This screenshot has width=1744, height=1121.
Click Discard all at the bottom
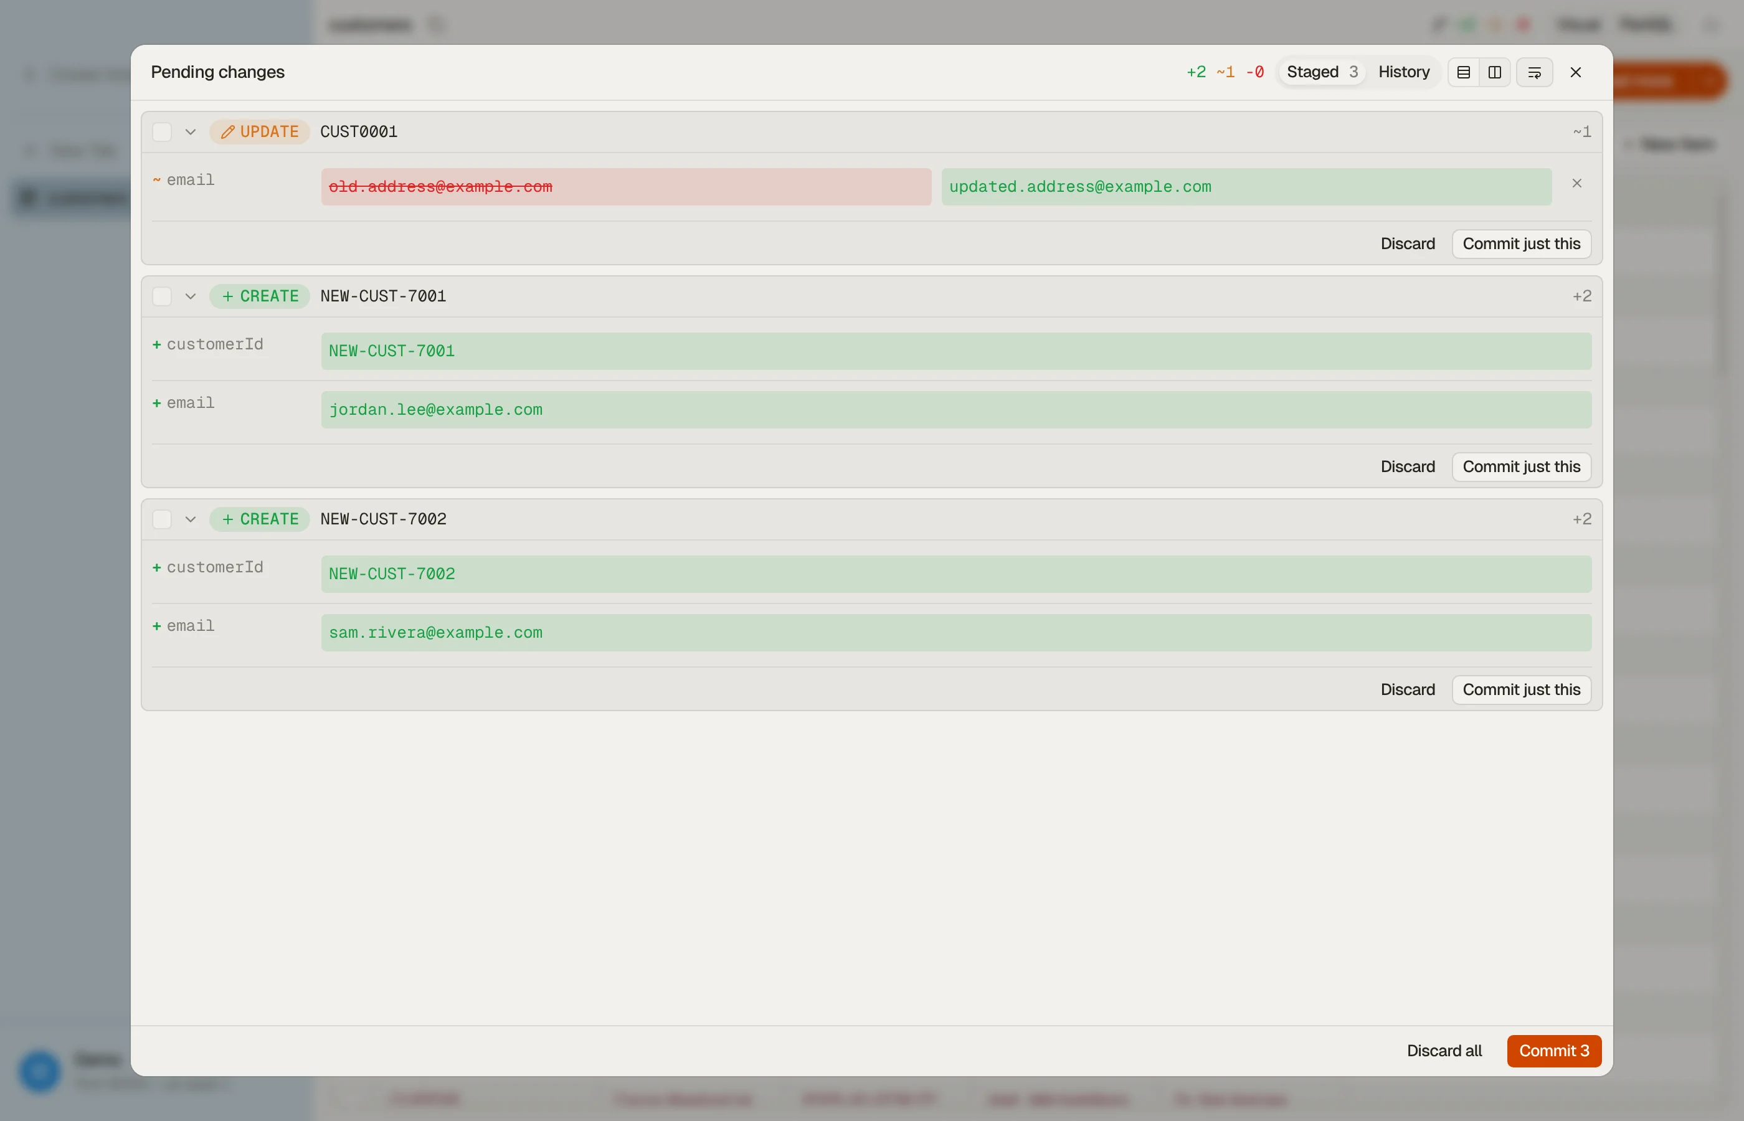1444,1051
